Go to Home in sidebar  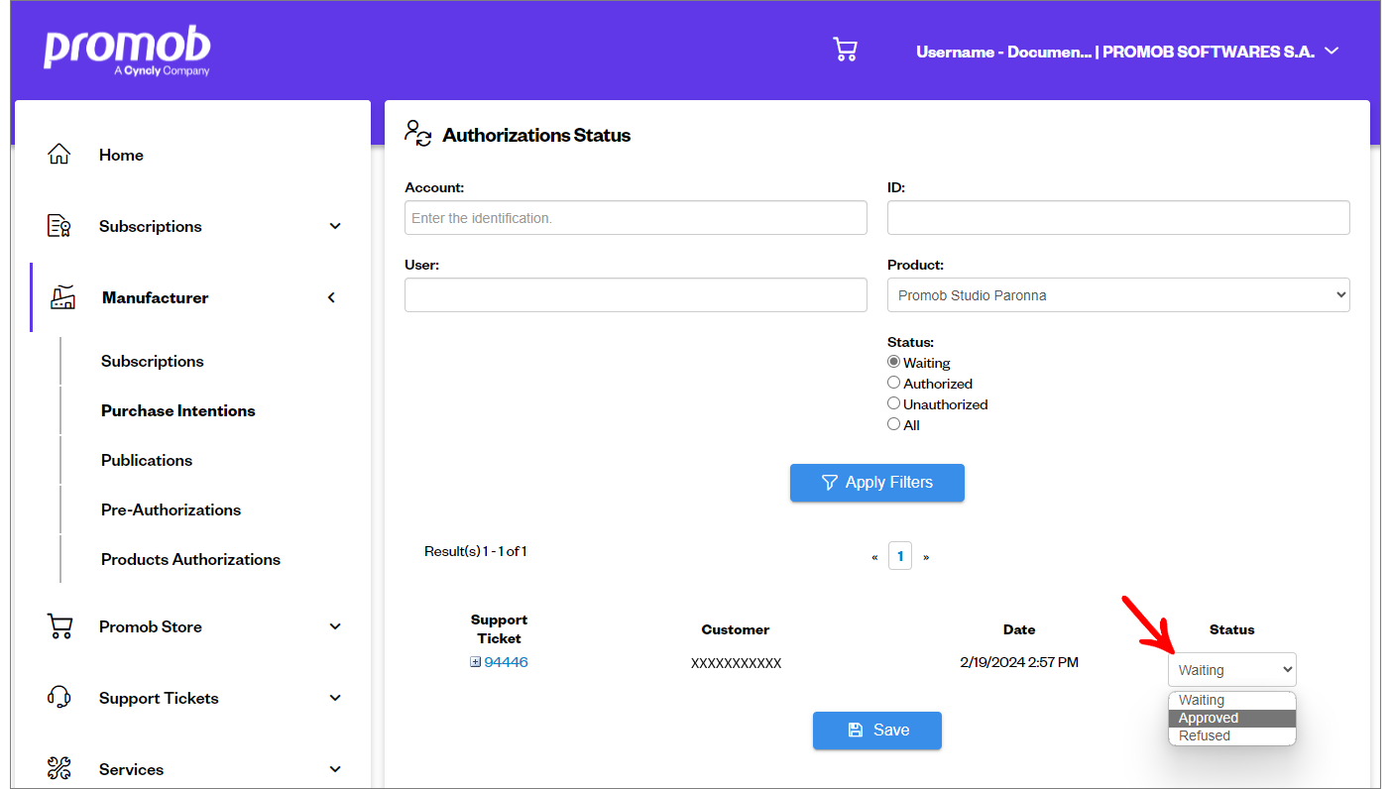click(x=121, y=155)
